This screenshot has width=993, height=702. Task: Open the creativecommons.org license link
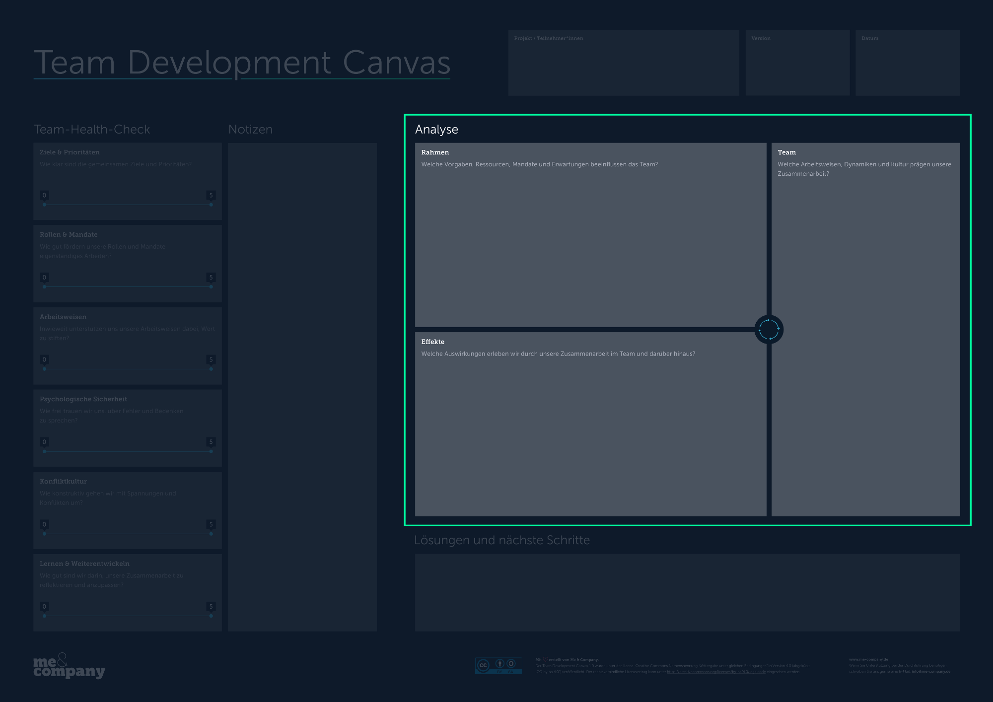click(x=716, y=672)
